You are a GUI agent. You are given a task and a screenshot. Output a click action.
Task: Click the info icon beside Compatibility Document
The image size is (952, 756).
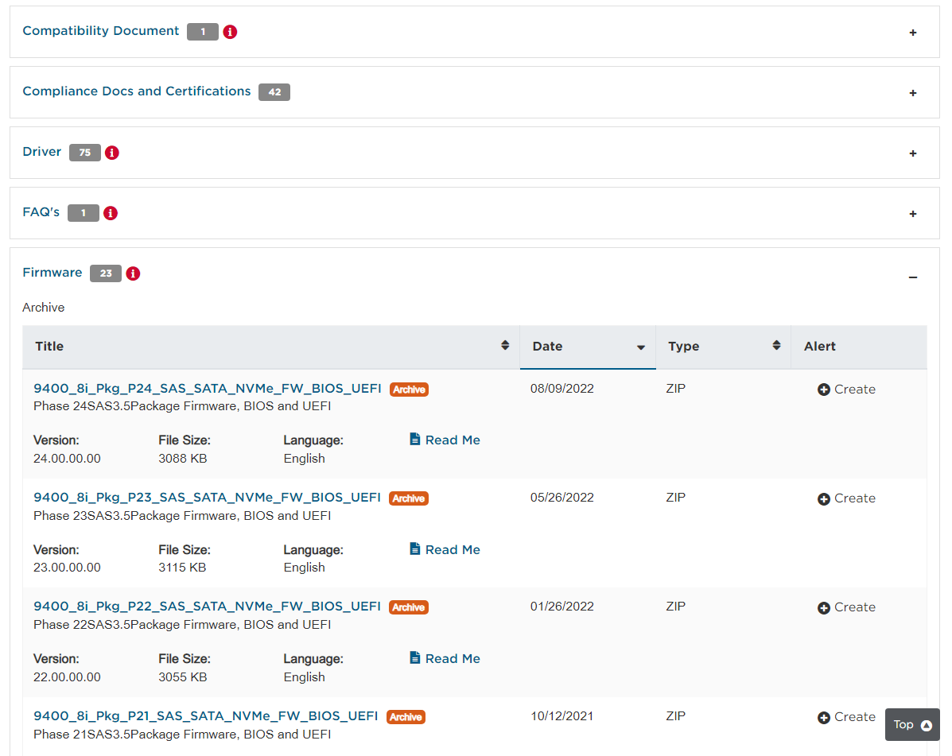[x=230, y=32]
